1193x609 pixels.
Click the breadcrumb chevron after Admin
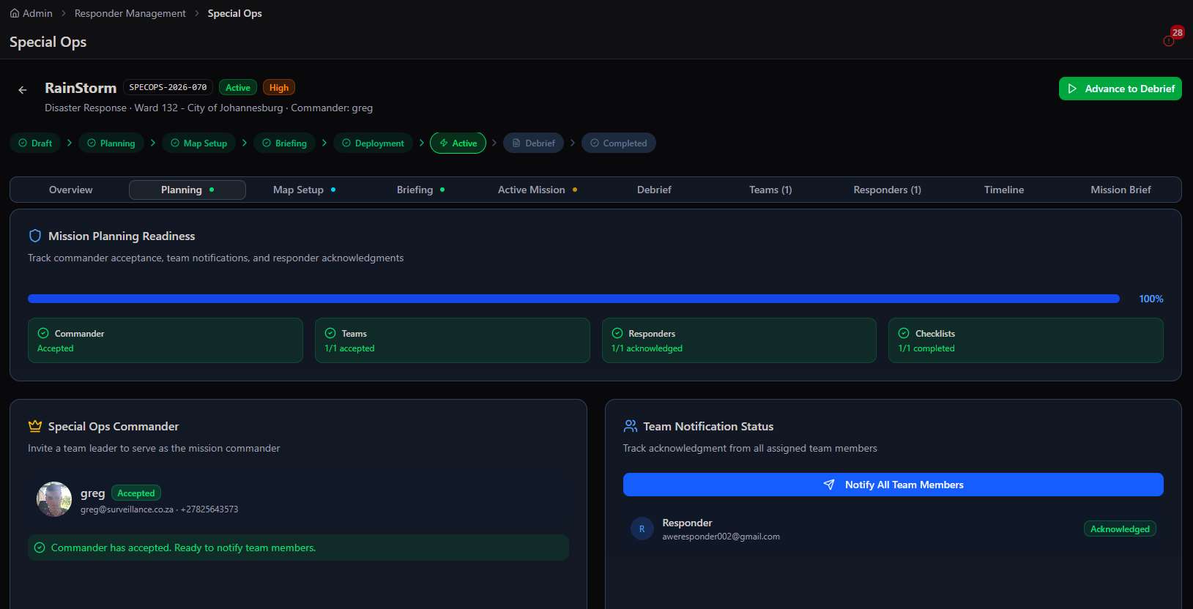[x=64, y=13]
